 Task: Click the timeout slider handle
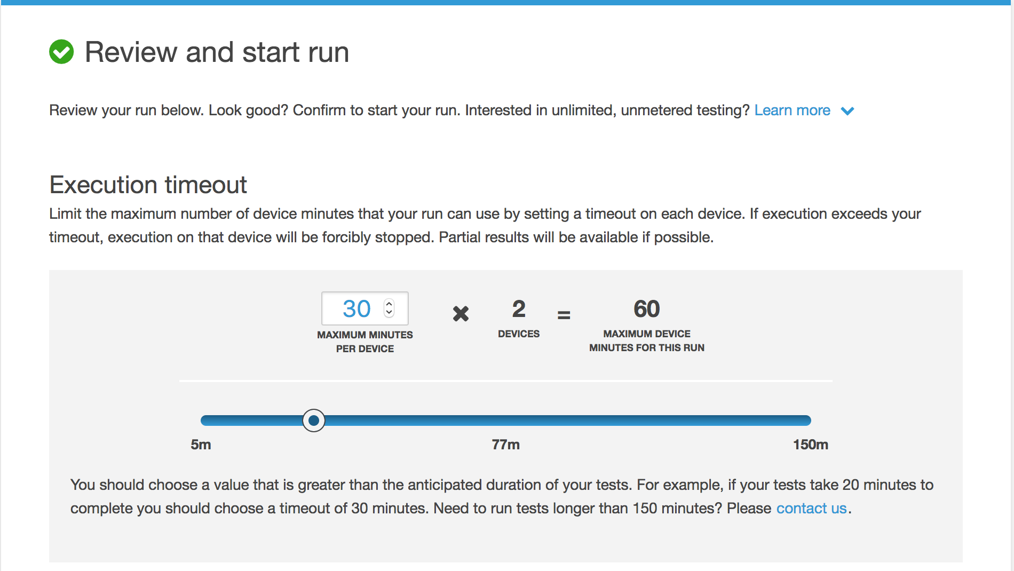314,421
